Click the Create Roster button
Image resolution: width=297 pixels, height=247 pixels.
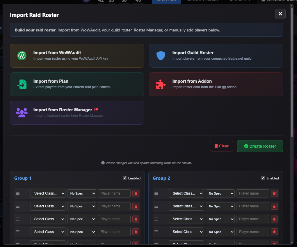click(260, 146)
